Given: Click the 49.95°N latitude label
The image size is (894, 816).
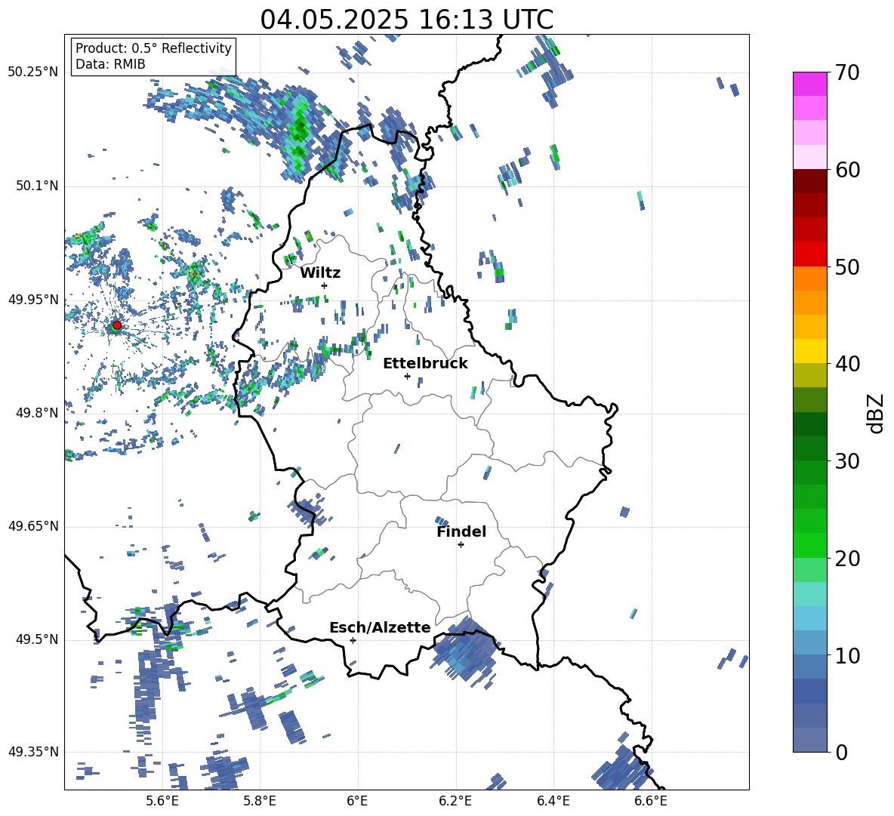Looking at the screenshot, I should coord(33,300).
